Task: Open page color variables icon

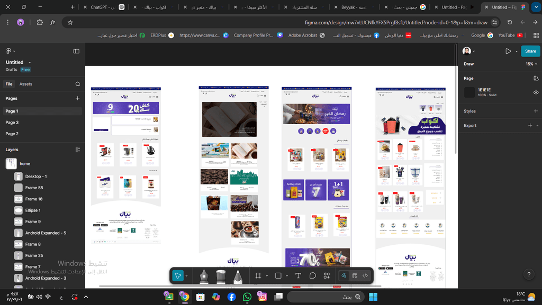Action: pos(536,78)
